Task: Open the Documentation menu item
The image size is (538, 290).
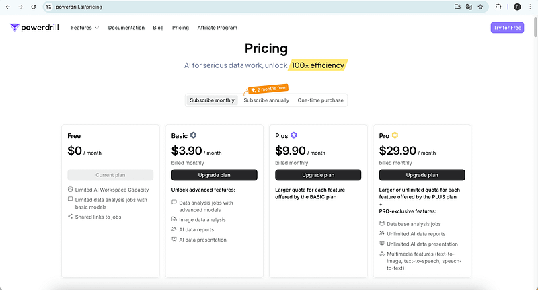Action: pos(126,28)
